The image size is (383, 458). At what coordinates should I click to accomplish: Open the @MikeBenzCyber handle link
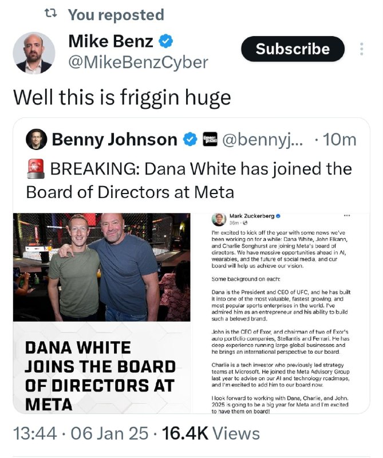pyautogui.click(x=138, y=62)
